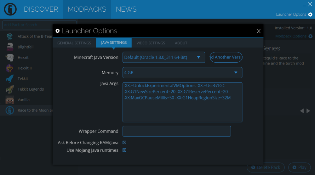Open the Minecraft Java Version dropdown
Screen dimensions: 315x175
pyautogui.click(x=164, y=57)
